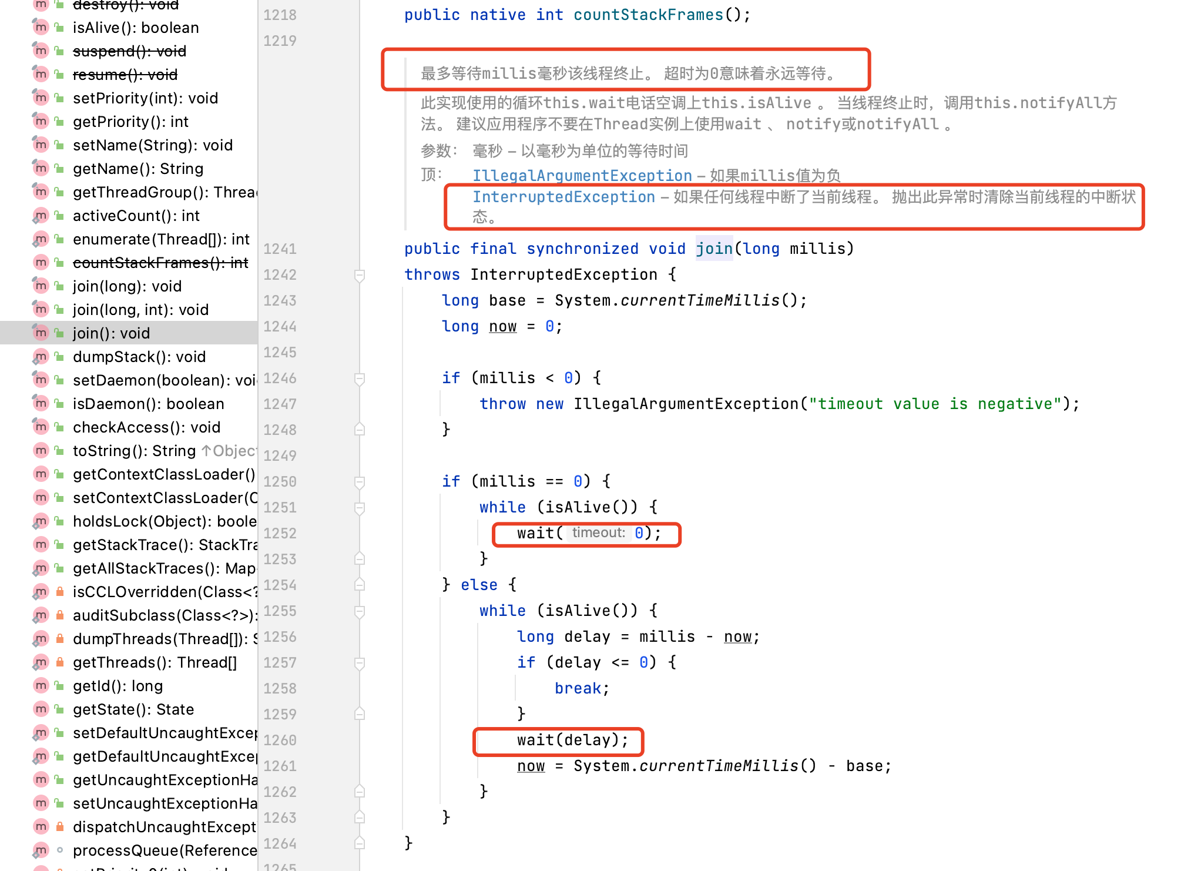Click method icon beside isAlive(): boolean

[x=41, y=28]
